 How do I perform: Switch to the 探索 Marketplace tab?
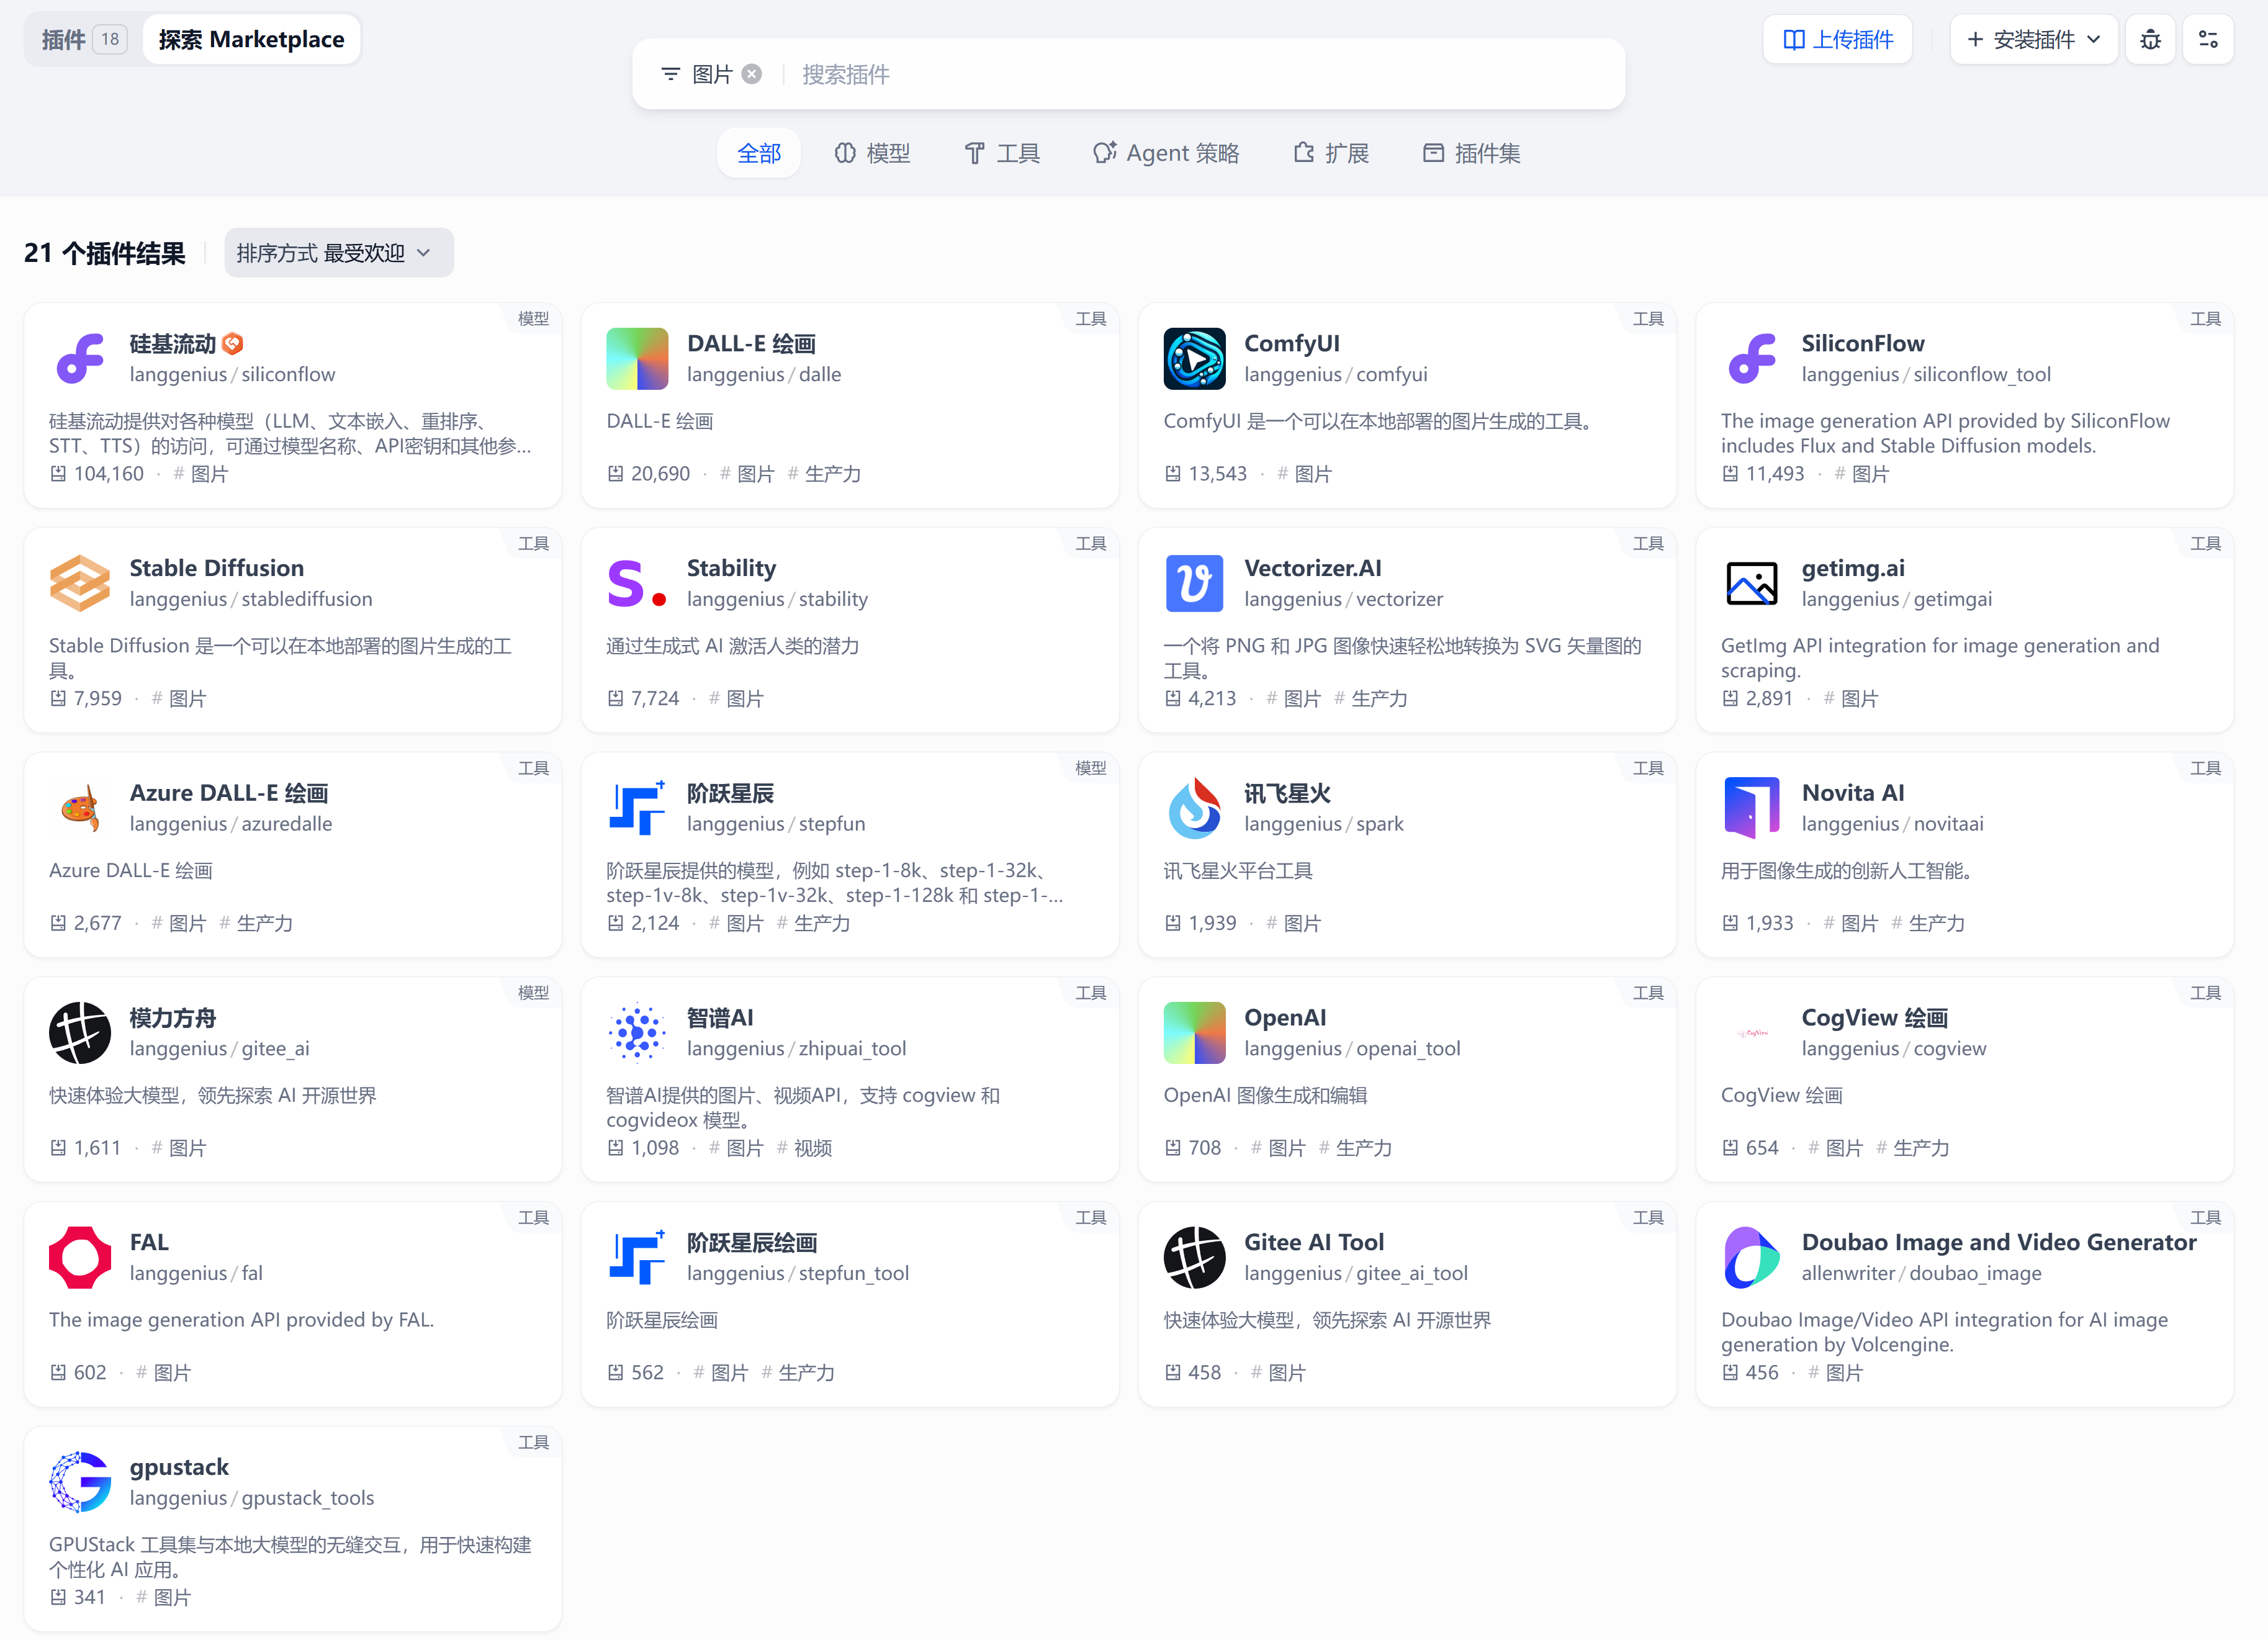coord(251,39)
